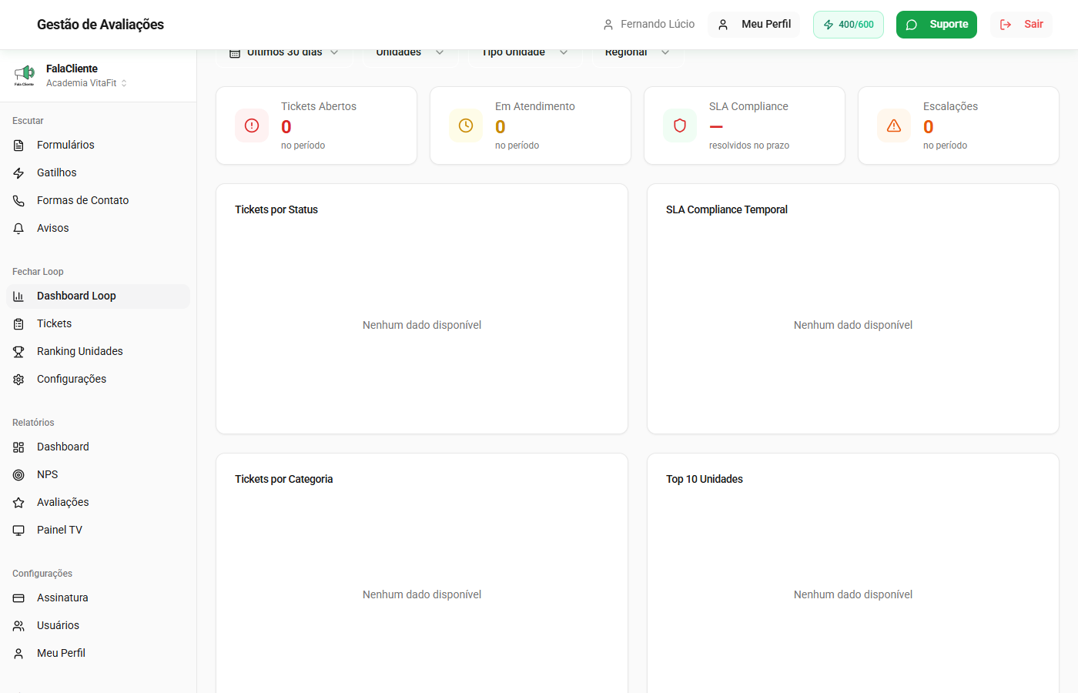Click the Ranking Unidades trophy icon
Image resolution: width=1078 pixels, height=693 pixels.
coord(18,352)
